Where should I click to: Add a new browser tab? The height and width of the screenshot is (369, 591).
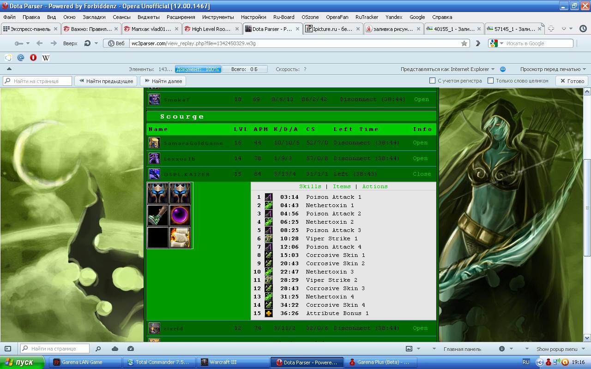551,29
